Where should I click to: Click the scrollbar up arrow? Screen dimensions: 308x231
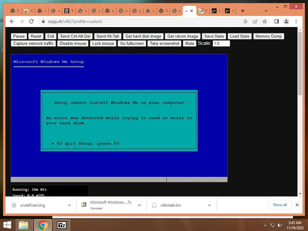tap(300, 30)
